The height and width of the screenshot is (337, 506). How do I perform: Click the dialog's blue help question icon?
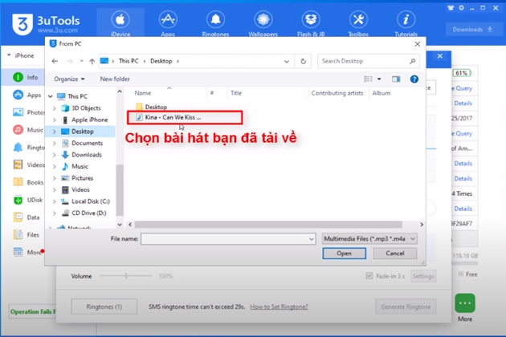414,79
